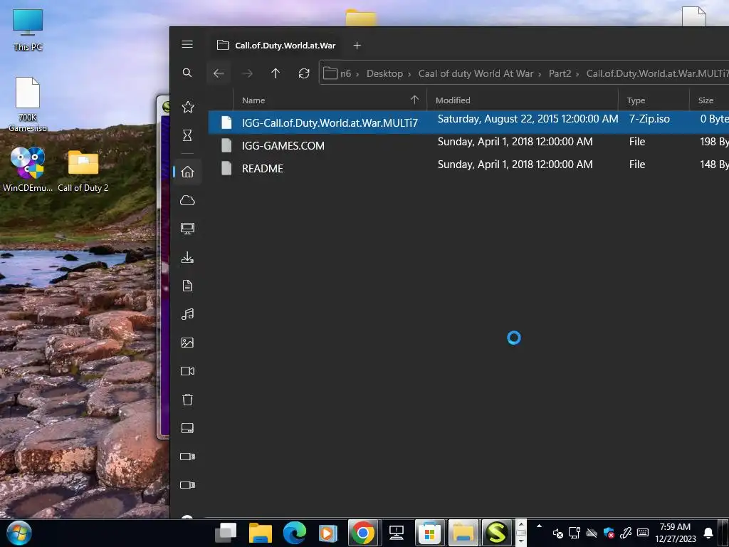Open the cloud drives sidebar icon
This screenshot has width=729, height=547.
[x=187, y=200]
